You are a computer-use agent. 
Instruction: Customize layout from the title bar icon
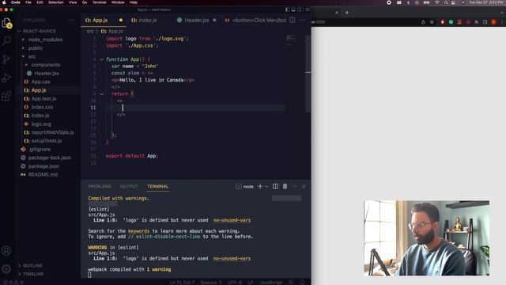coord(308,9)
